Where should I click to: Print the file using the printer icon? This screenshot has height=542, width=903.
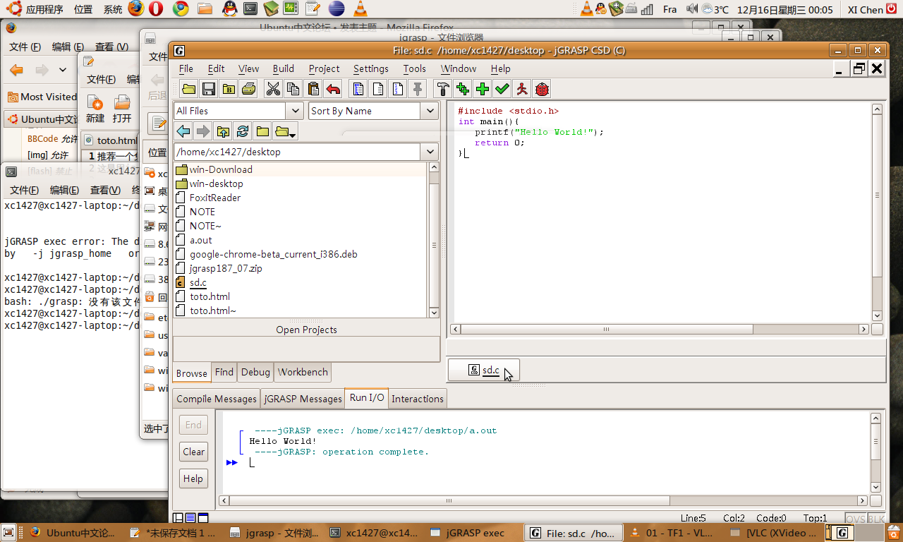(x=248, y=89)
